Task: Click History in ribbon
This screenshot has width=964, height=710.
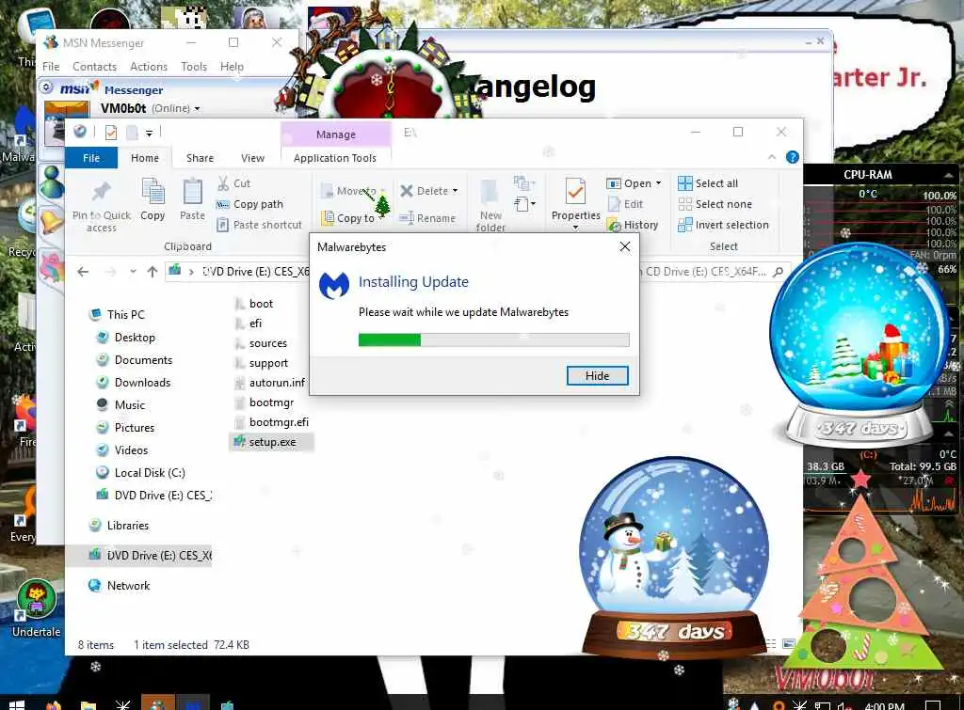Action: pos(633,225)
